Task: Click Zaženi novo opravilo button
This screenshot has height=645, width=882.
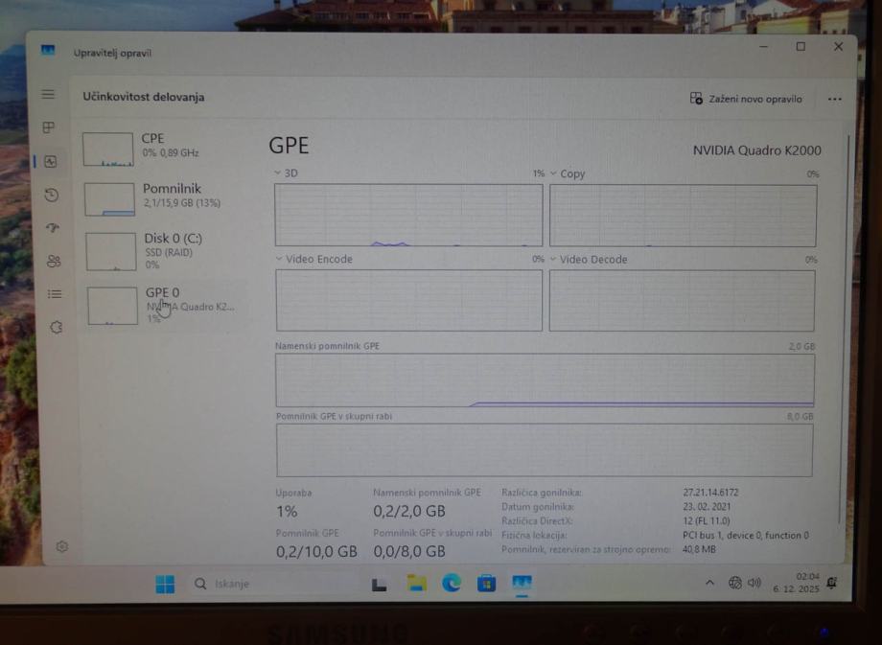Action: click(x=746, y=99)
